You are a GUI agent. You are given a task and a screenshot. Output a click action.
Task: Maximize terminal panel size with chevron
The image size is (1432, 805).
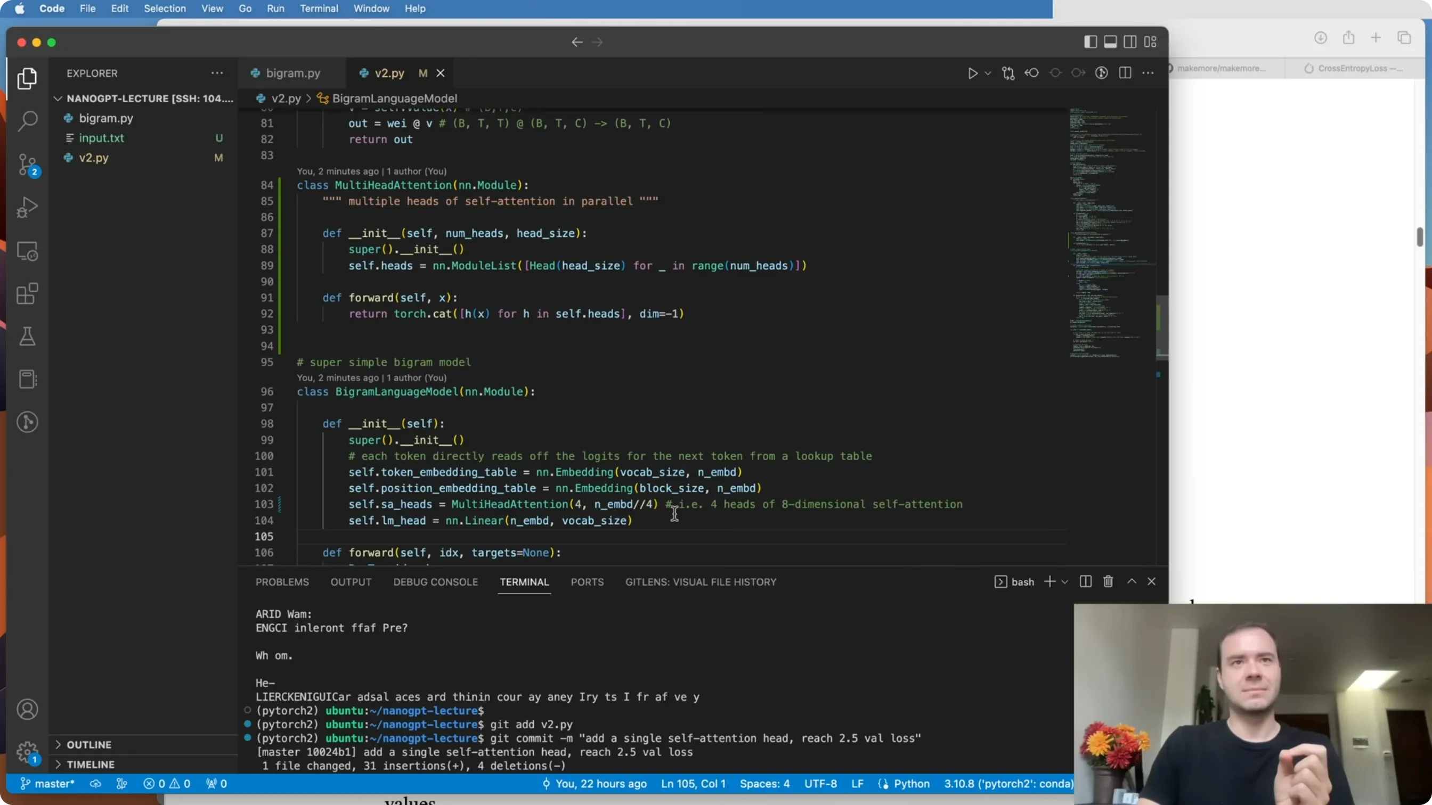1131,581
